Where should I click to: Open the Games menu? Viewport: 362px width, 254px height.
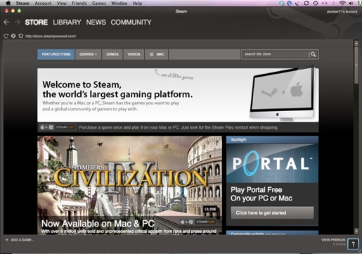coord(99,4)
